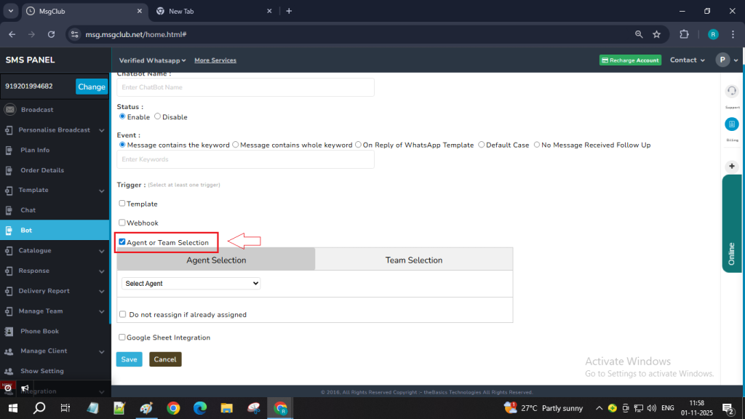The image size is (745, 419).
Task: Open File Explorer from the taskbar
Action: point(226,408)
